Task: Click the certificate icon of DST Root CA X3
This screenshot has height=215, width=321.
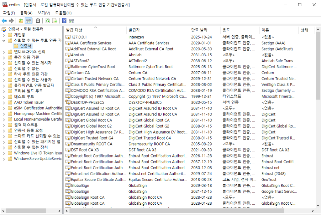Action: 68,150
